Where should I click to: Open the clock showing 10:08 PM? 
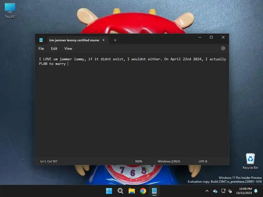pos(244,191)
